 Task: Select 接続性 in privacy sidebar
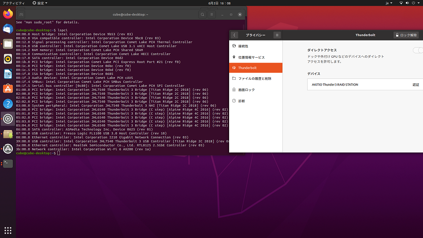coord(256,46)
